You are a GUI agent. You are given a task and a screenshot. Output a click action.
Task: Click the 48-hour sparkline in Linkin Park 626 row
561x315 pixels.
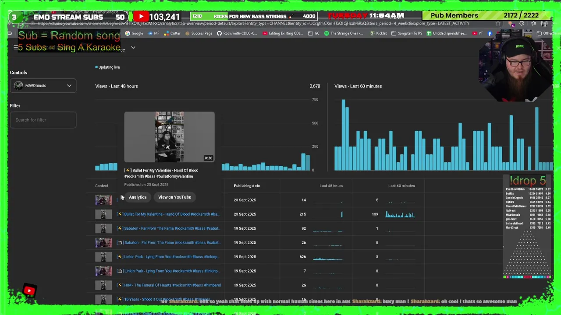pos(327,258)
